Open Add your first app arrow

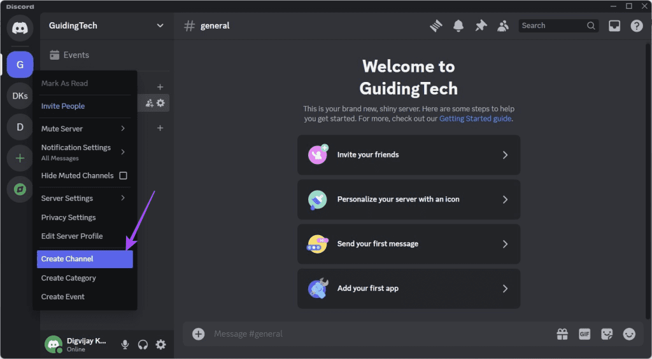pyautogui.click(x=505, y=288)
